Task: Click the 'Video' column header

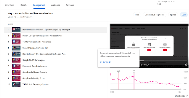Action: (10, 24)
